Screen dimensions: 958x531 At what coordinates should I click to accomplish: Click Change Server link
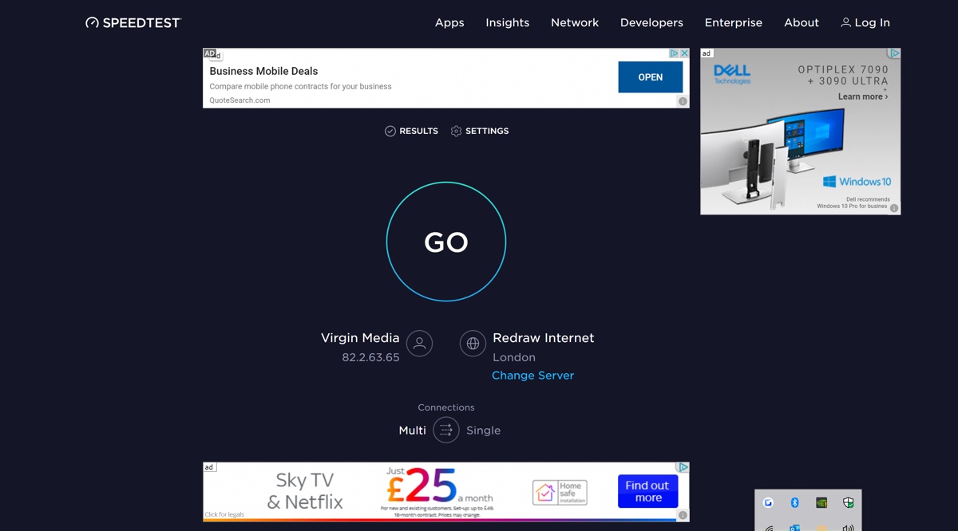532,376
